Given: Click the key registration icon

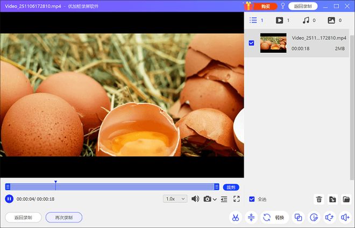Looking at the screenshot, I should [x=283, y=6].
